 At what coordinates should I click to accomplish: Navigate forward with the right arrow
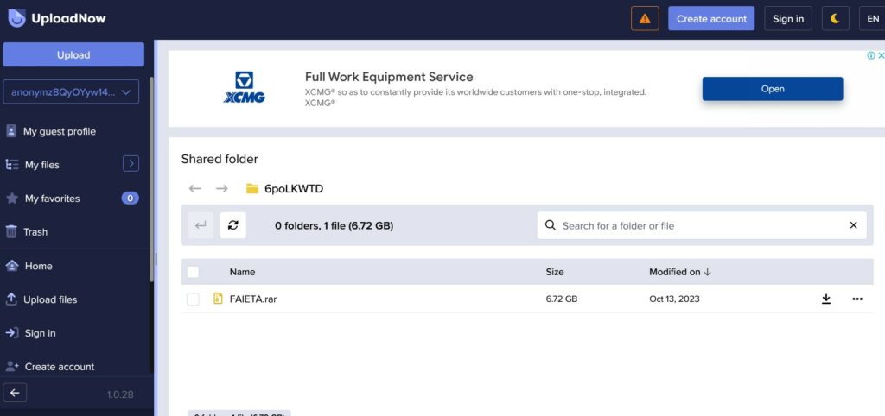[x=222, y=189]
